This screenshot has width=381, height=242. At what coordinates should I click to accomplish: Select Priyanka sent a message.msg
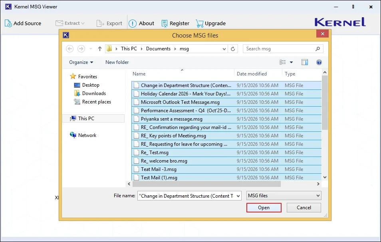pyautogui.click(x=226, y=119)
